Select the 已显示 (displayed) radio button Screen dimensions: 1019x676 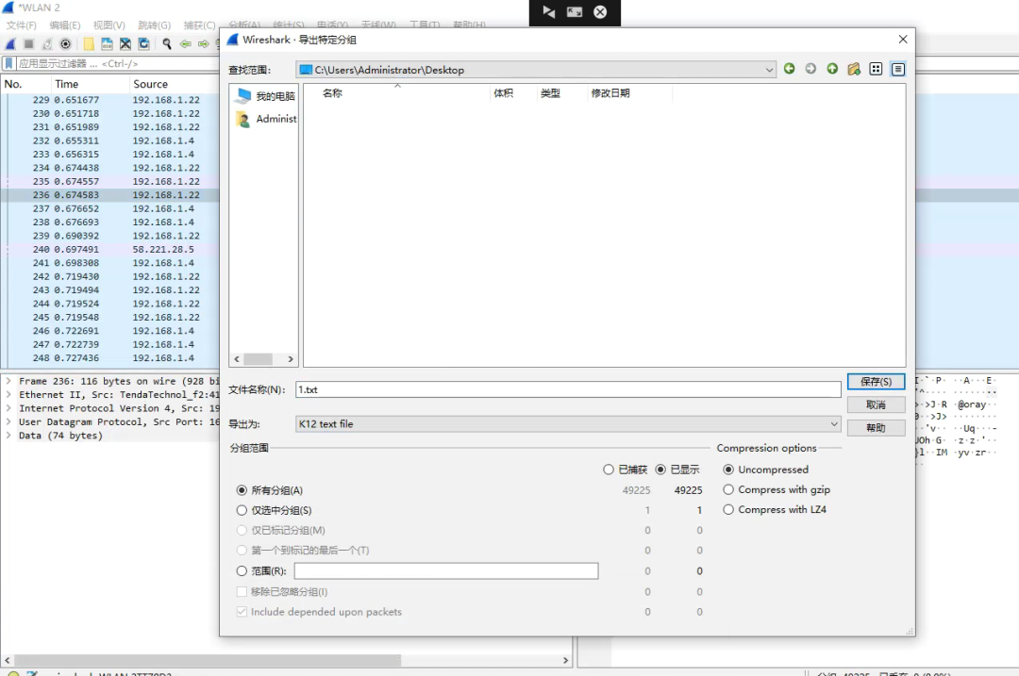(660, 470)
